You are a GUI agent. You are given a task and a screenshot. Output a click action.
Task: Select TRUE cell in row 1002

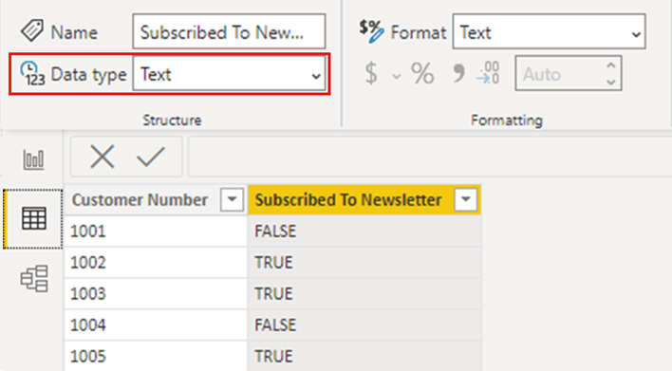point(364,262)
